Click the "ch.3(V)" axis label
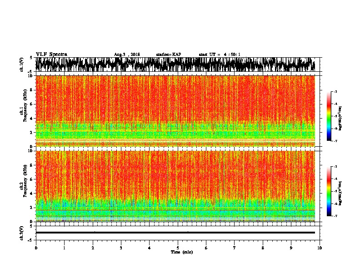The image size is (360, 278). pyautogui.click(x=21, y=233)
